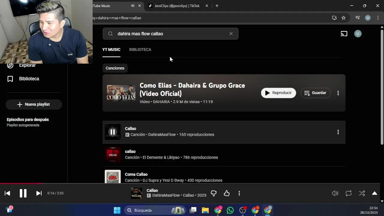Bookmark this page with star icon
Viewport: 384px width, 216px height.
click(x=343, y=18)
